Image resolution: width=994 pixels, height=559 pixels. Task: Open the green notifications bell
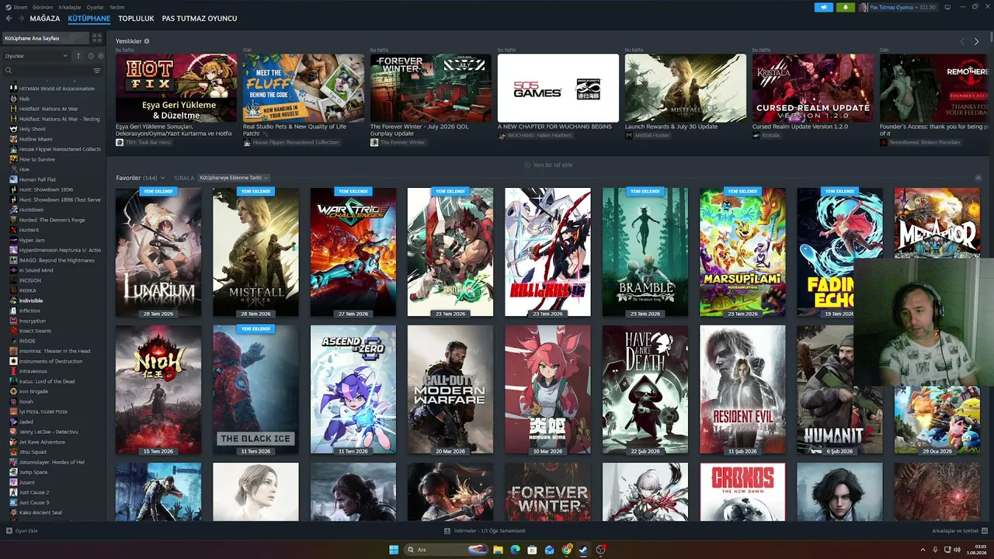click(846, 7)
